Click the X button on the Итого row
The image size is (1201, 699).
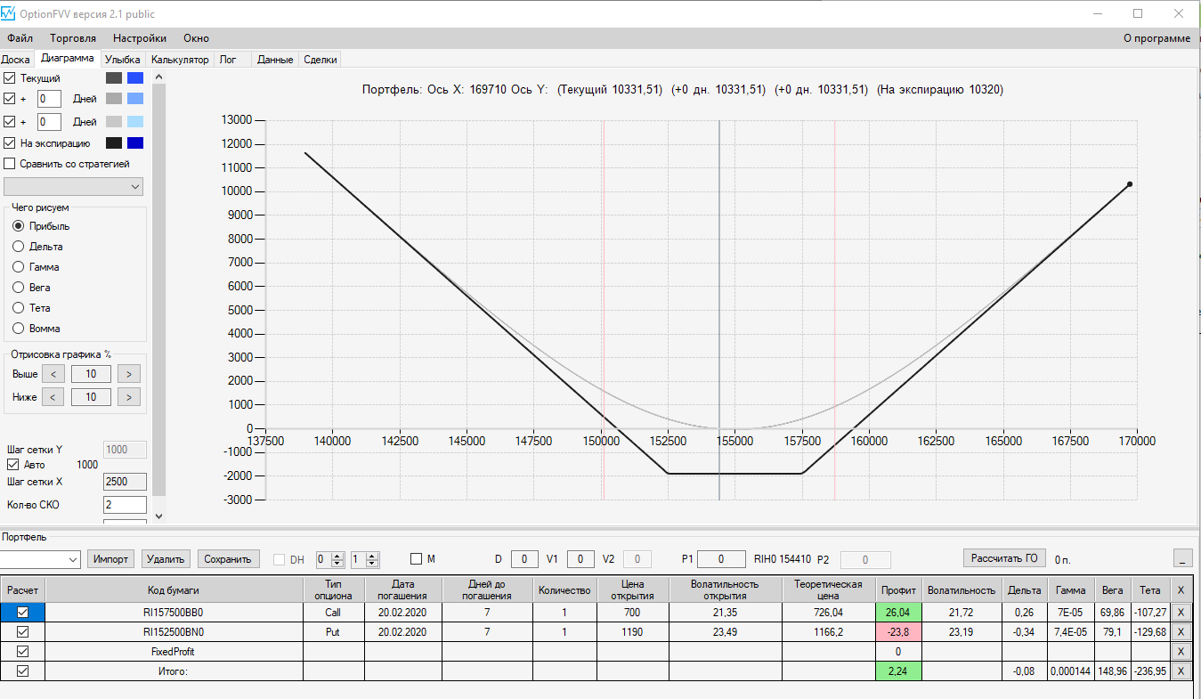click(x=1181, y=671)
